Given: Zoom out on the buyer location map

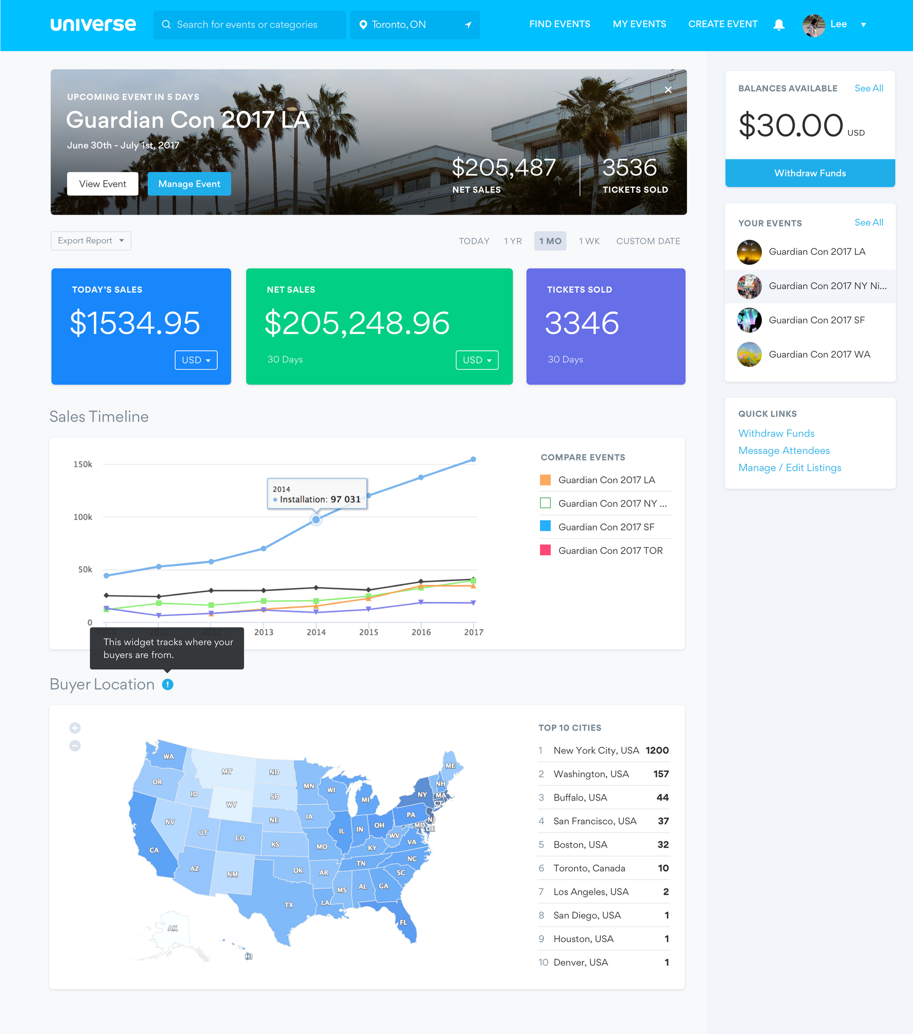Looking at the screenshot, I should [75, 746].
